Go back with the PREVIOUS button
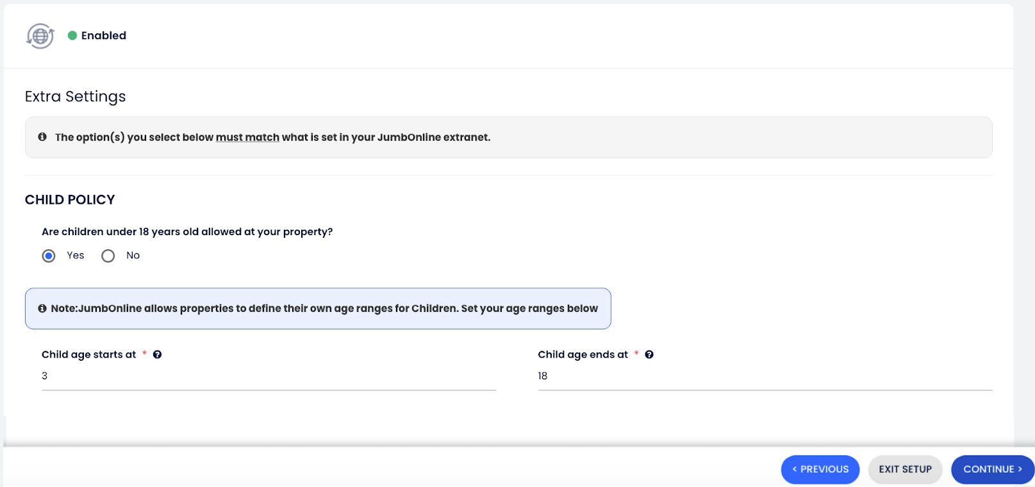The height and width of the screenshot is (487, 1035). click(820, 469)
